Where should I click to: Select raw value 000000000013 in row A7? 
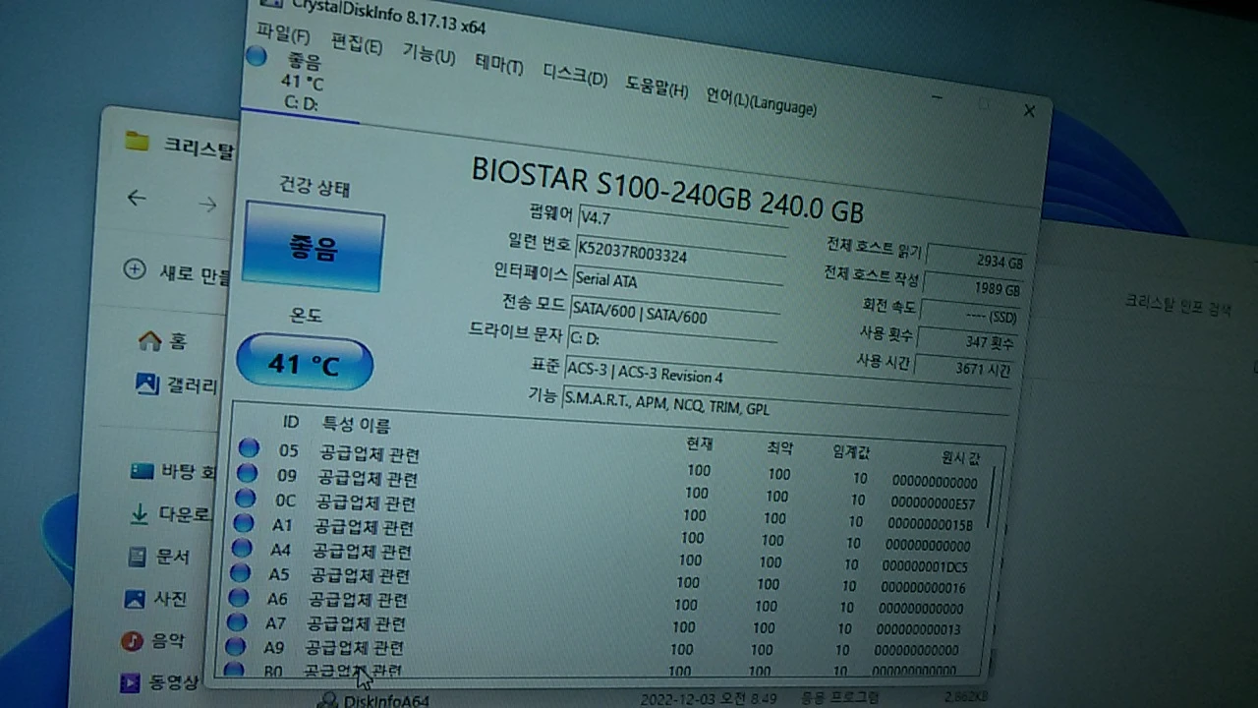click(x=918, y=629)
